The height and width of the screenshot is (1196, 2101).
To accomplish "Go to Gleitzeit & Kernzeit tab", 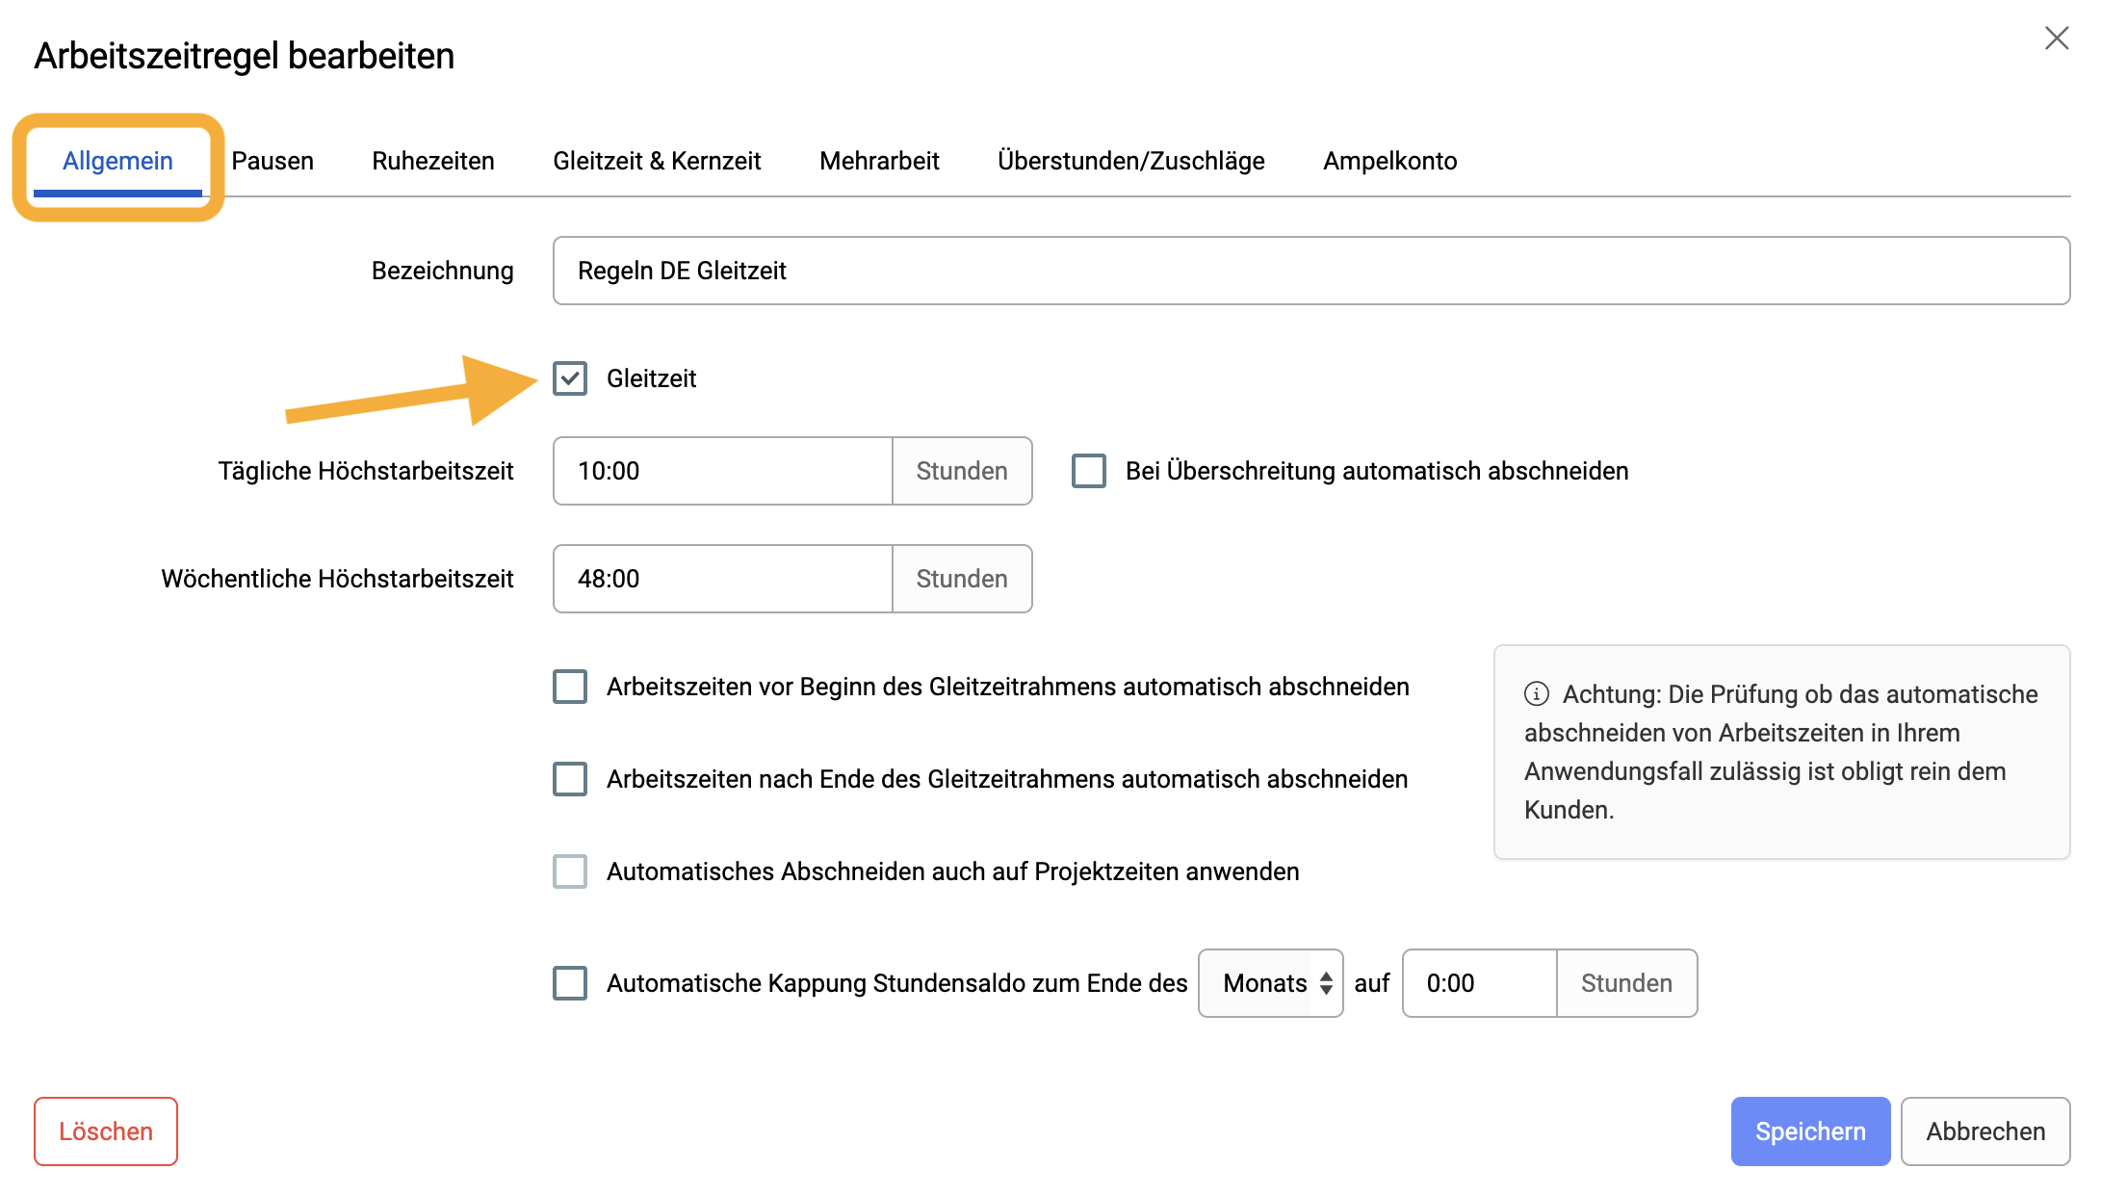I will pos(657,161).
